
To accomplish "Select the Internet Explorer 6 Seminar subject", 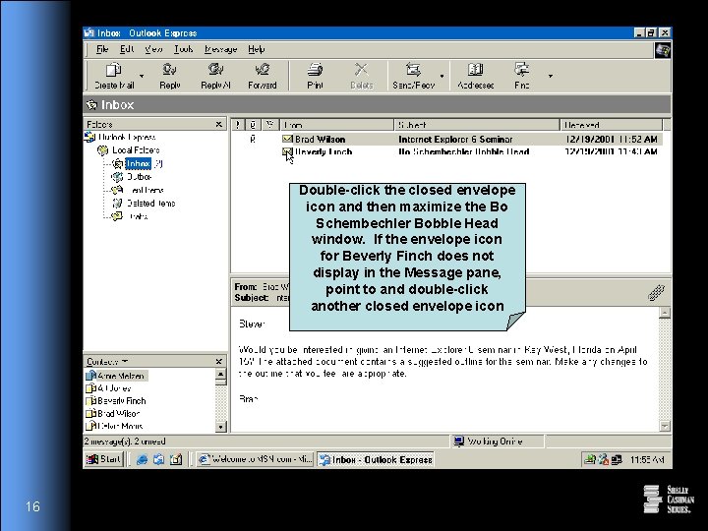I will coord(455,139).
